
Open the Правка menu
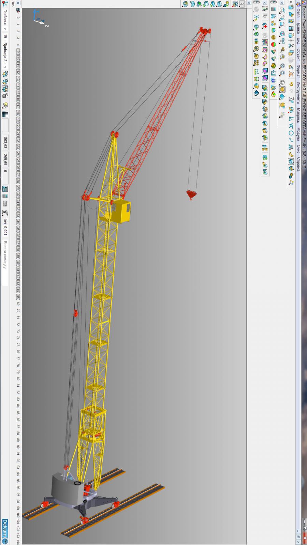tap(298, 28)
